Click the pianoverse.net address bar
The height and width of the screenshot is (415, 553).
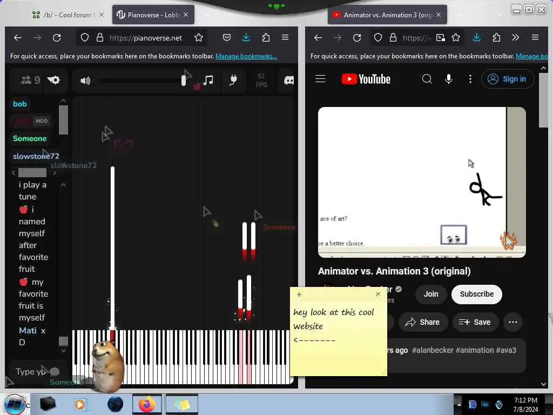146,38
